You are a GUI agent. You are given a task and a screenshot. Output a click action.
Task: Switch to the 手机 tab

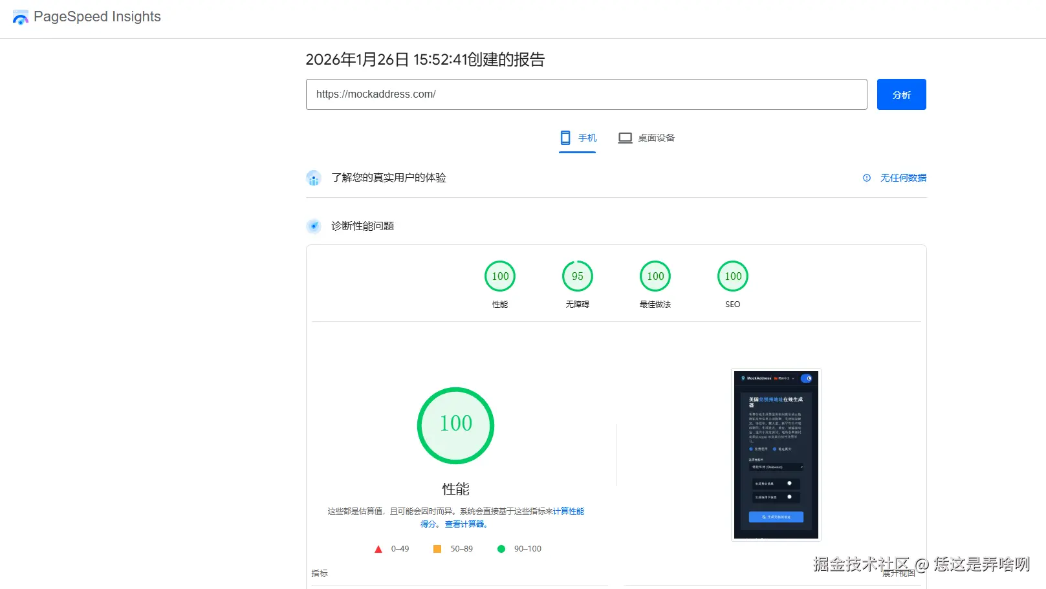point(577,138)
